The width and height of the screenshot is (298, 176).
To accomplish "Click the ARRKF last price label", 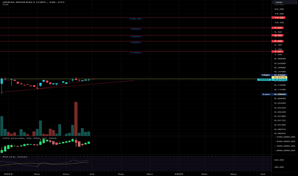I will click(x=272, y=80).
